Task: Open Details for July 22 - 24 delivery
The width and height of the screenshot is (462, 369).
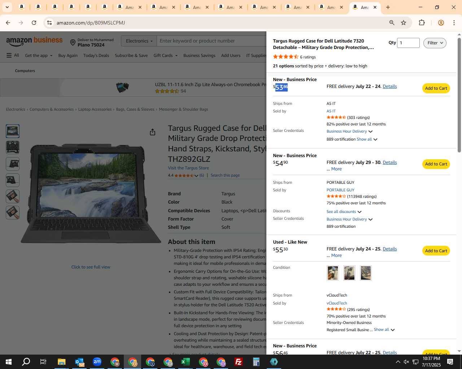Action: click(390, 86)
